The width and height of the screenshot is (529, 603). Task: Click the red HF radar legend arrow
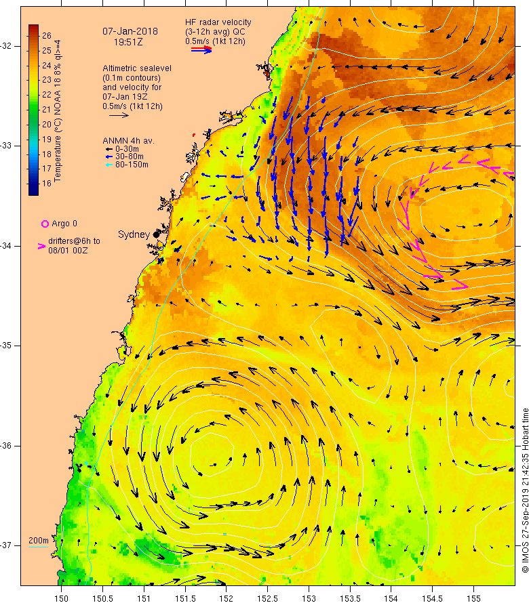(201, 49)
